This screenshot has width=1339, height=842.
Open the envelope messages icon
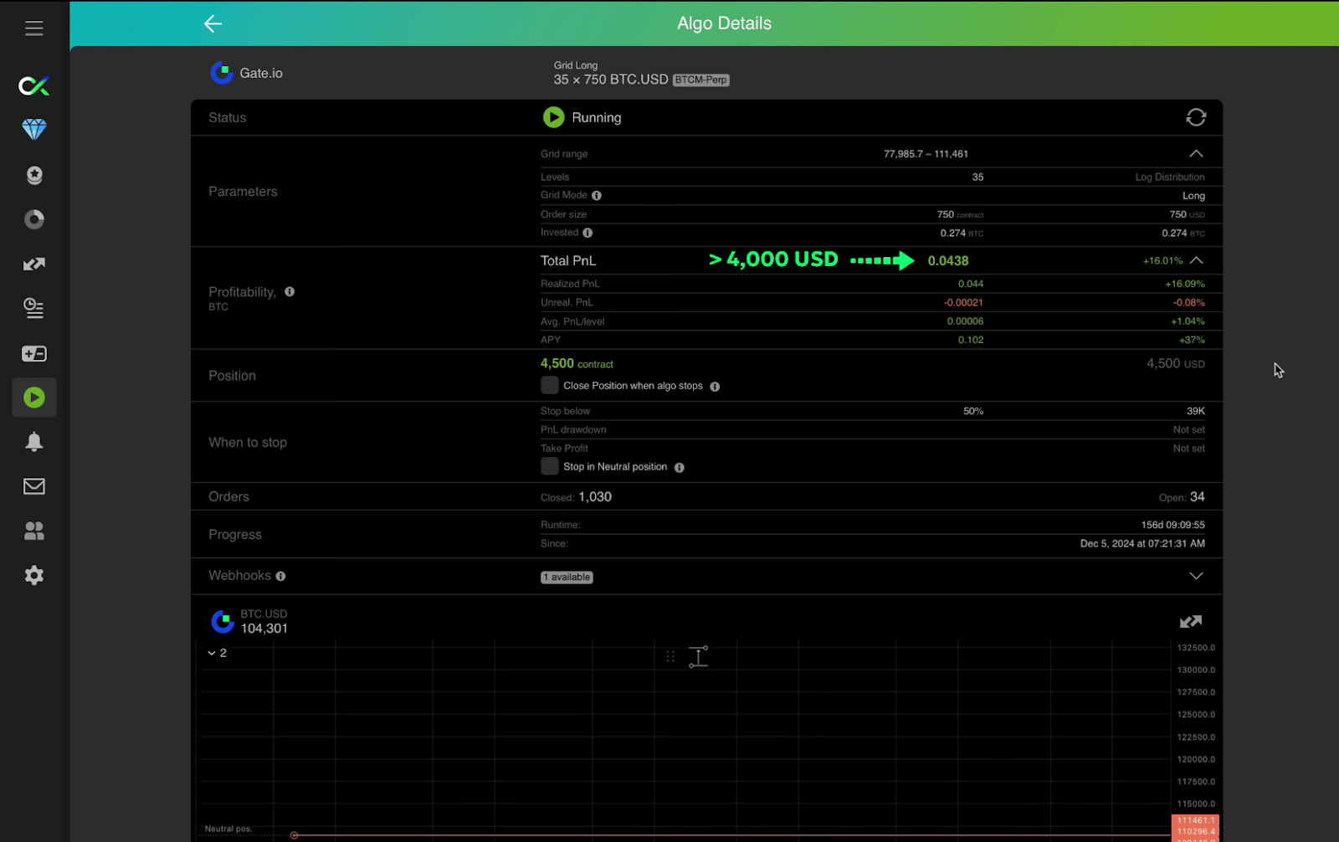(34, 486)
